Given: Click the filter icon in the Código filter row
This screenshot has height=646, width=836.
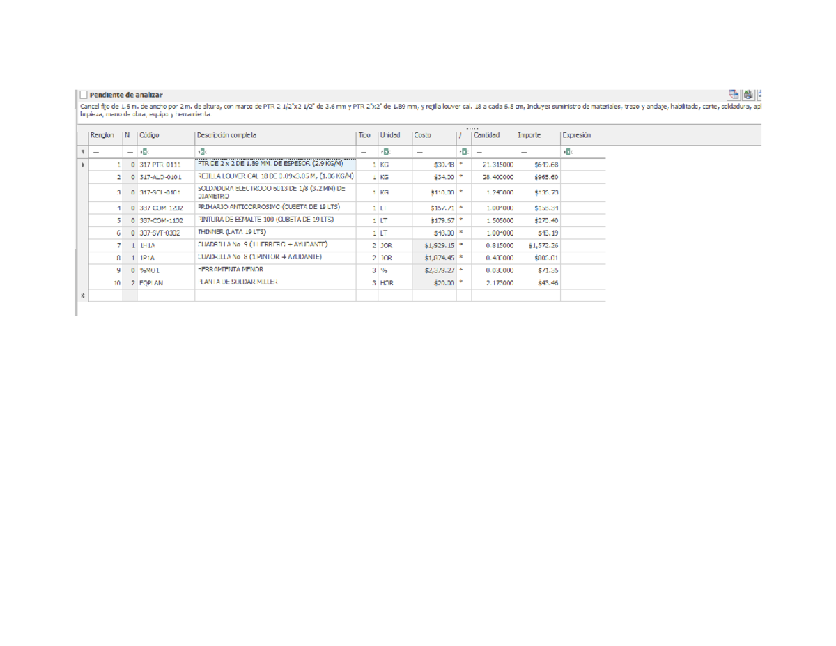Looking at the screenshot, I should pyautogui.click(x=143, y=151).
